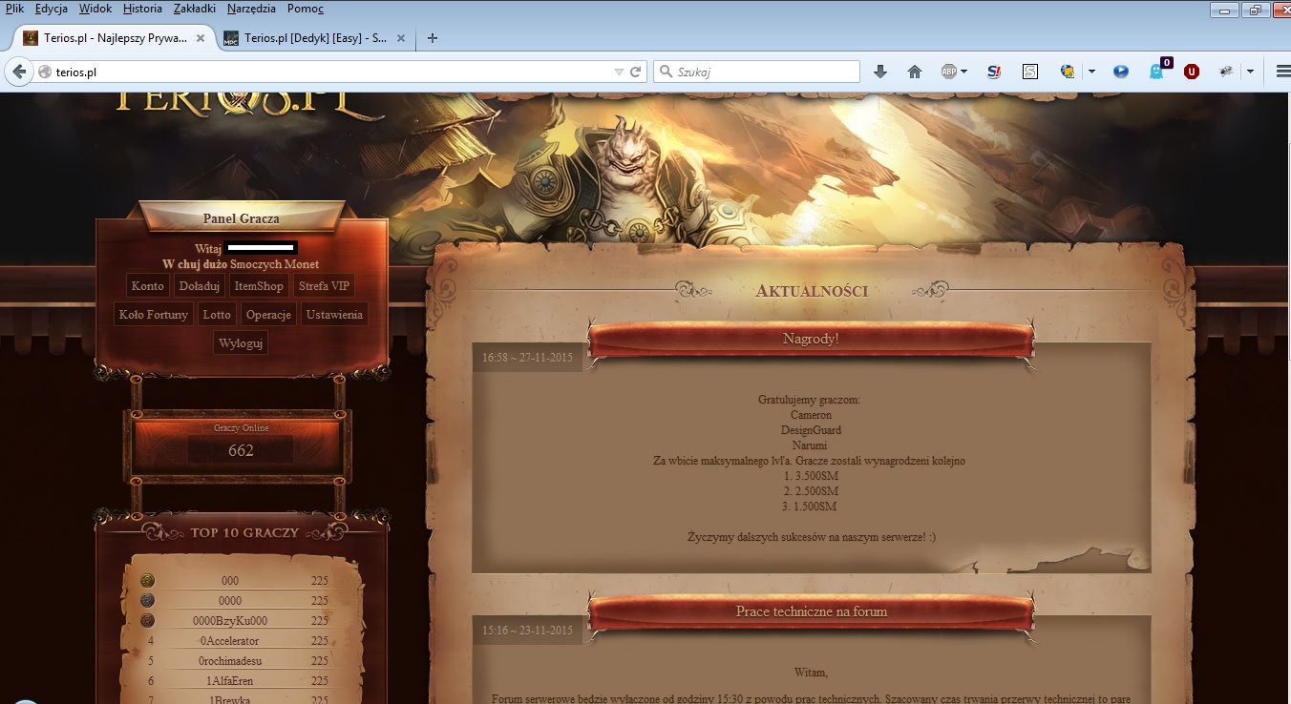Open the Edycja menu
This screenshot has height=704, width=1291.
52,9
